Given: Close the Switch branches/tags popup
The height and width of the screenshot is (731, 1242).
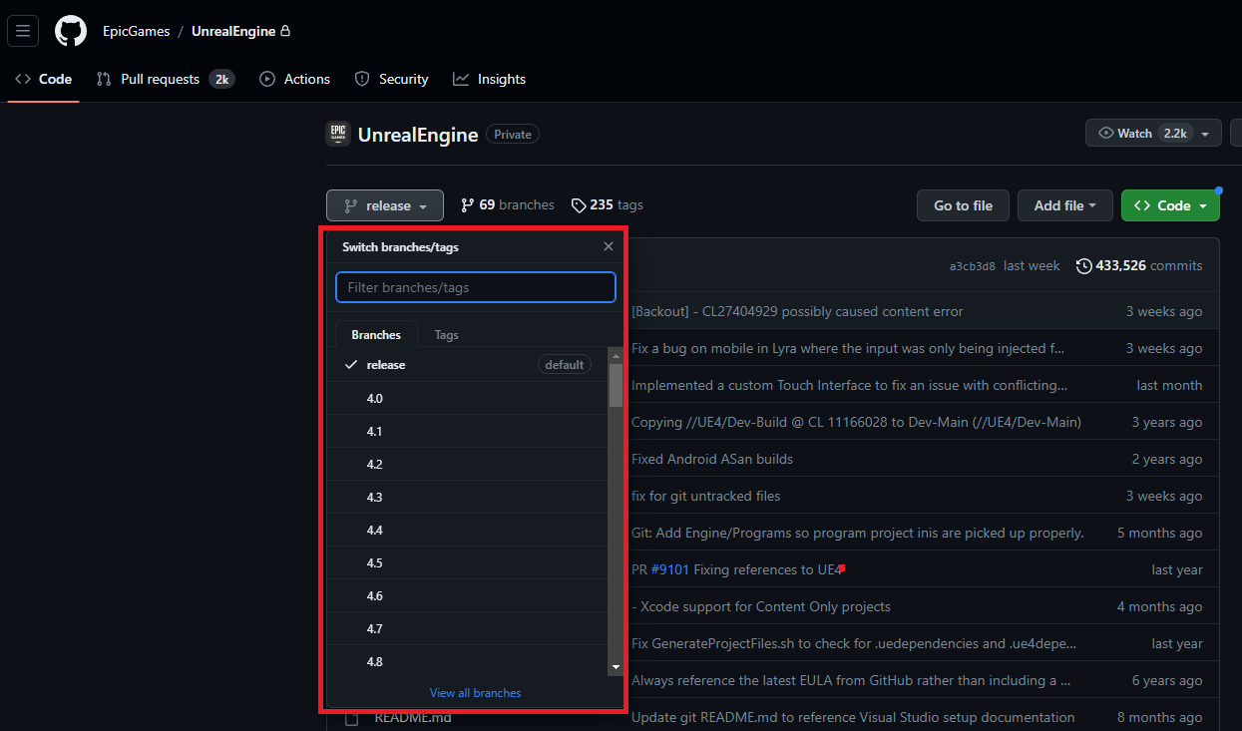Looking at the screenshot, I should pyautogui.click(x=609, y=246).
